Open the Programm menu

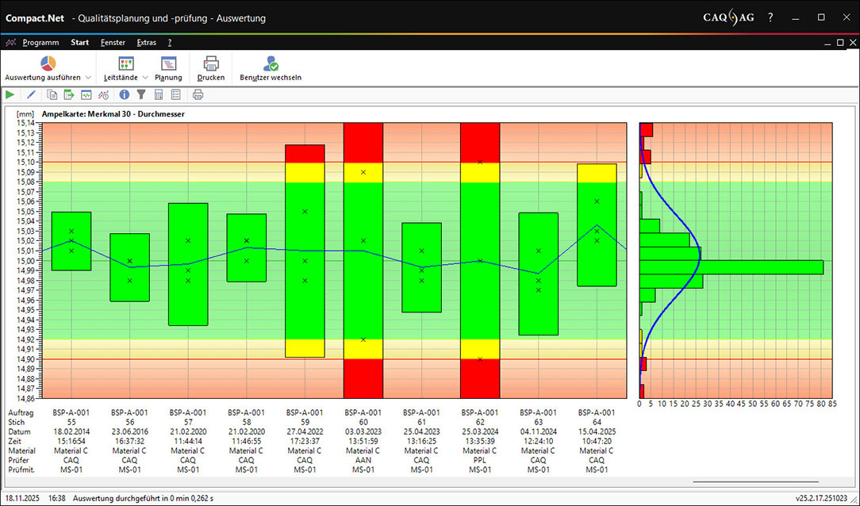(x=40, y=43)
